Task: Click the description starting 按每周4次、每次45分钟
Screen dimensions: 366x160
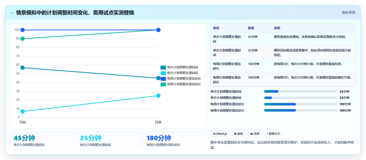Action: [308, 64]
